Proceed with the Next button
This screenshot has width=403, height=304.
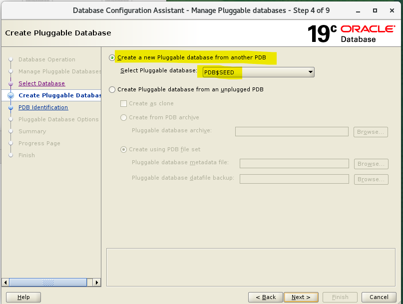(301, 297)
